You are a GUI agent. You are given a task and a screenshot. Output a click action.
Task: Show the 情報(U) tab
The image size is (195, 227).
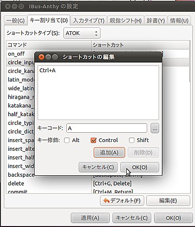(179, 21)
